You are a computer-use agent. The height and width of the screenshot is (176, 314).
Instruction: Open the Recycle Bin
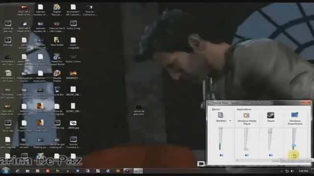coord(57,91)
